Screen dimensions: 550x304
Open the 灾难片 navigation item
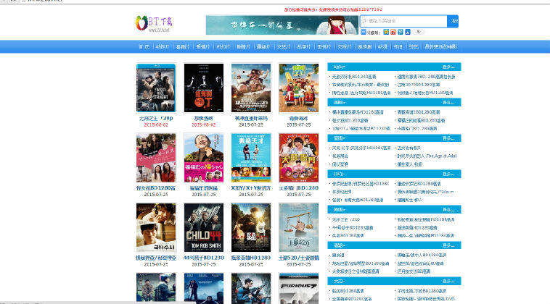[x=344, y=46]
